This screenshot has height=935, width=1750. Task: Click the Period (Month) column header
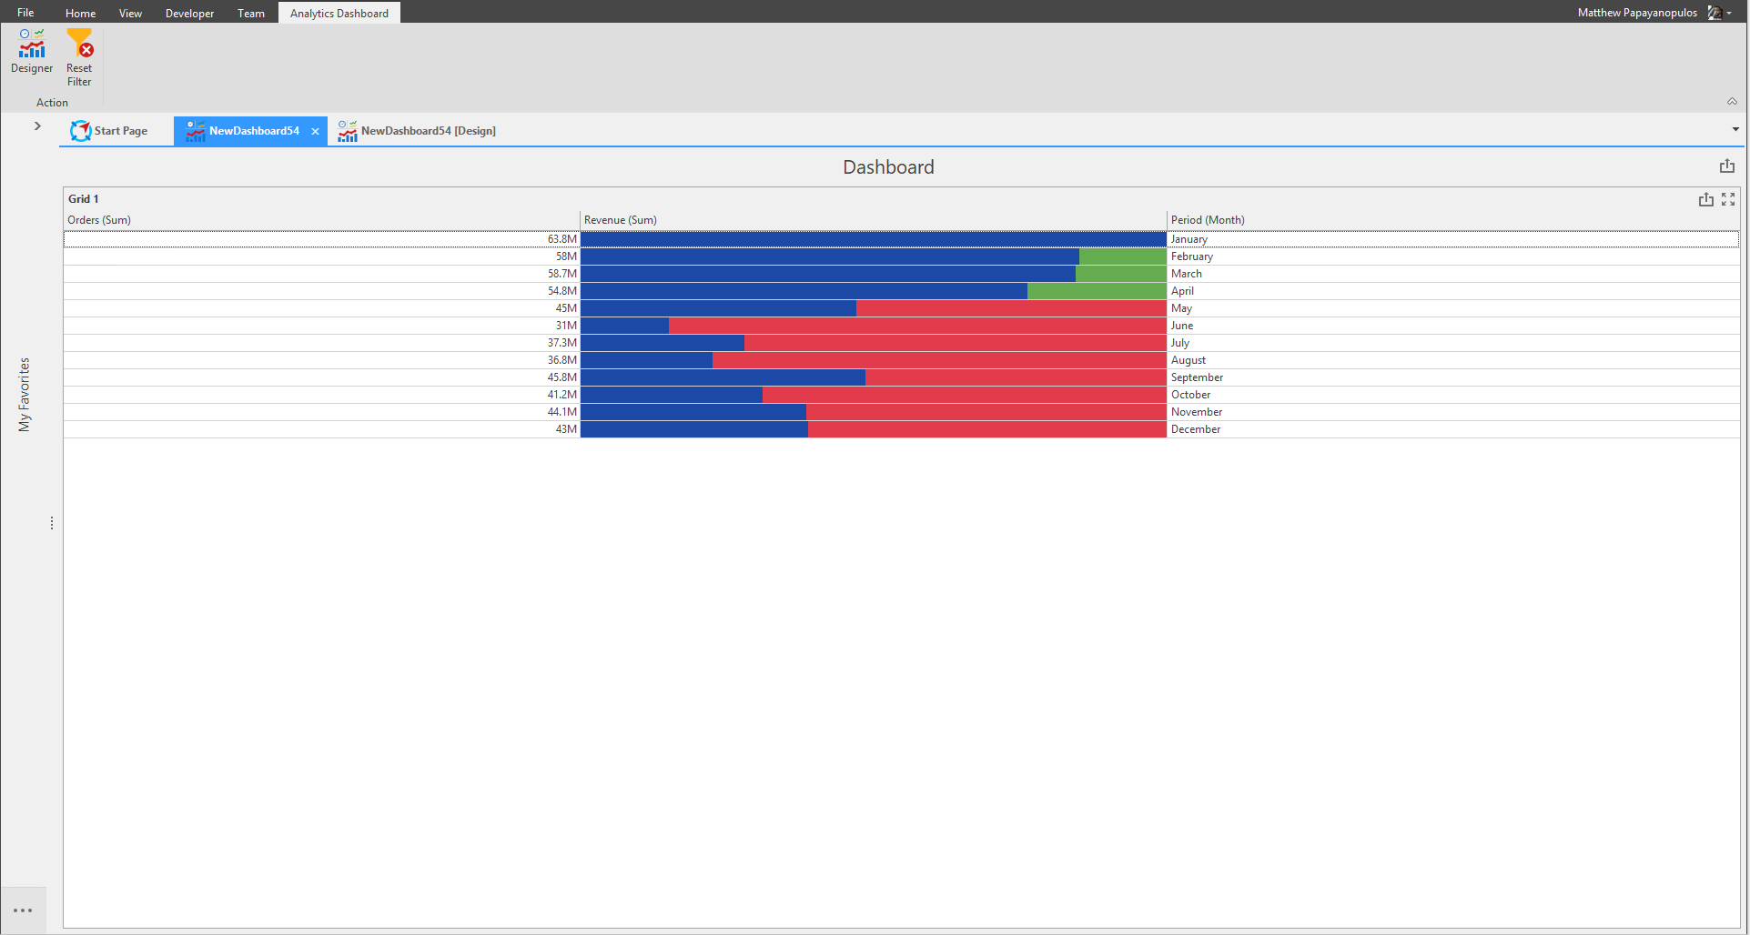pos(1453,220)
